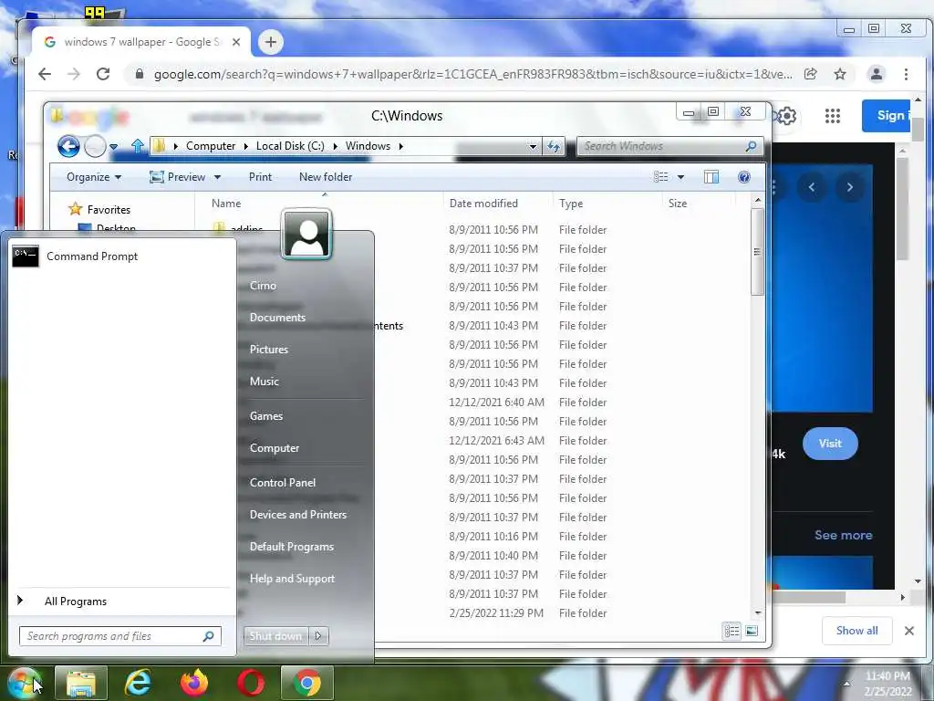Open Windows Explorer from the taskbar
934x701 pixels.
[x=81, y=683]
